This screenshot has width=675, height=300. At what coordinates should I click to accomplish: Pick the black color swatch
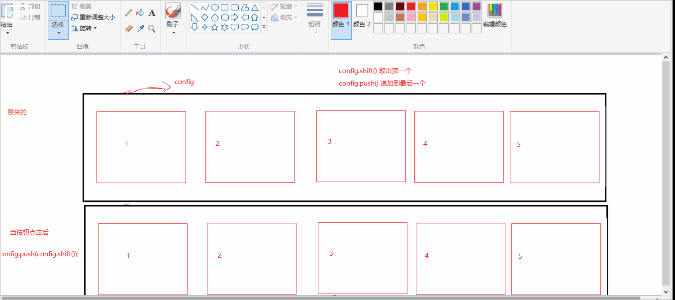378,6
